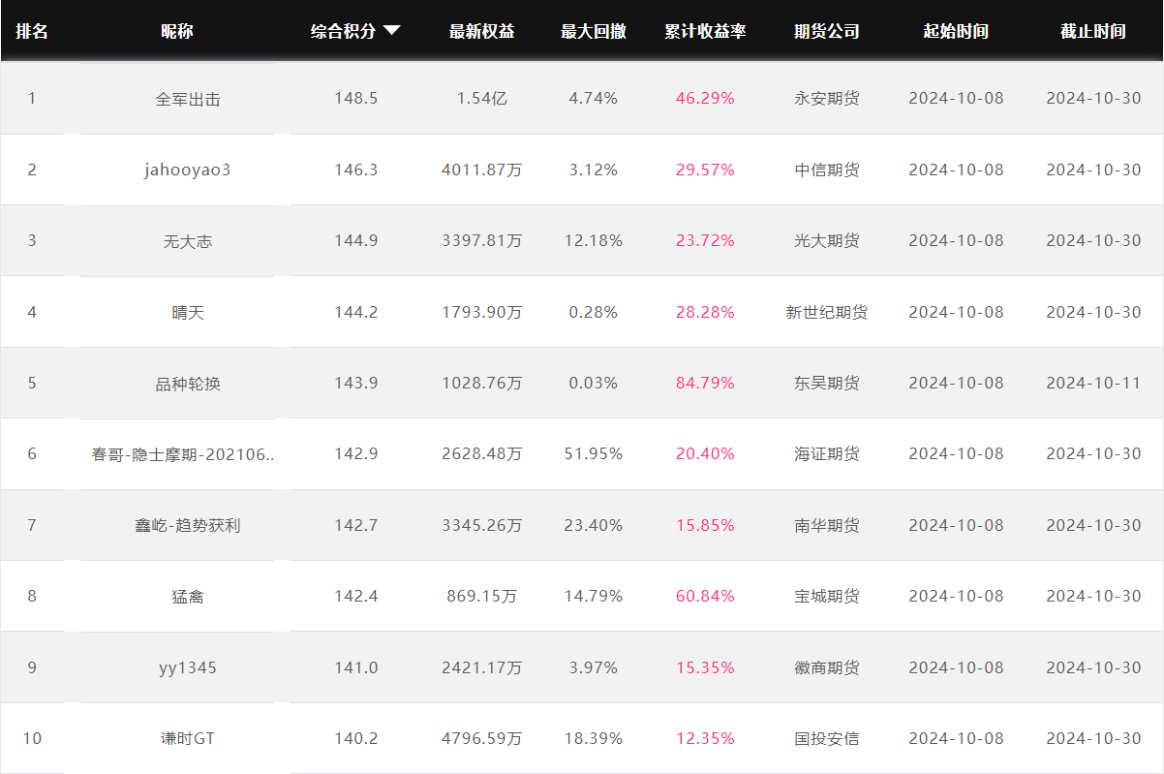Click the 期货公司 column header

tap(826, 31)
